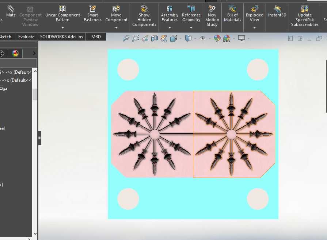Click Edit Appearance icon
This screenshot has width=327, height=240.
tap(217, 38)
